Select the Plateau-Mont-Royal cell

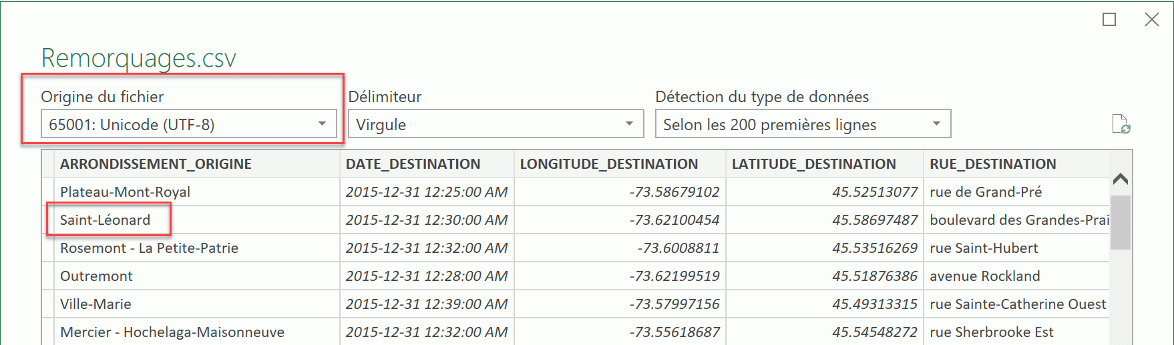pos(125,192)
